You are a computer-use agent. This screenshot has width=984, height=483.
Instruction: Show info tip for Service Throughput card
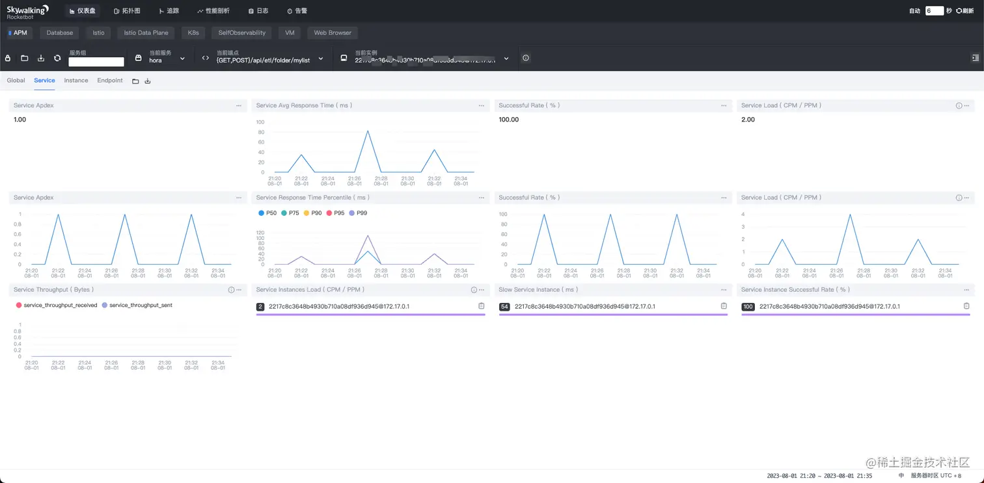pos(231,290)
